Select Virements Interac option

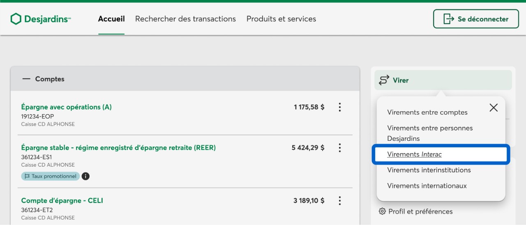pos(414,154)
